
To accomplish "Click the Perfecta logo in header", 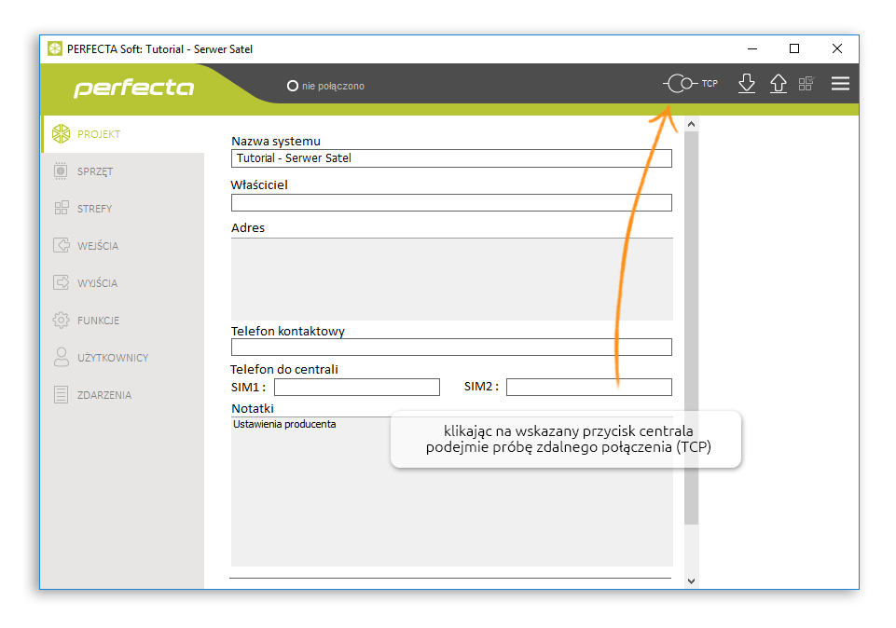I will coord(133,88).
